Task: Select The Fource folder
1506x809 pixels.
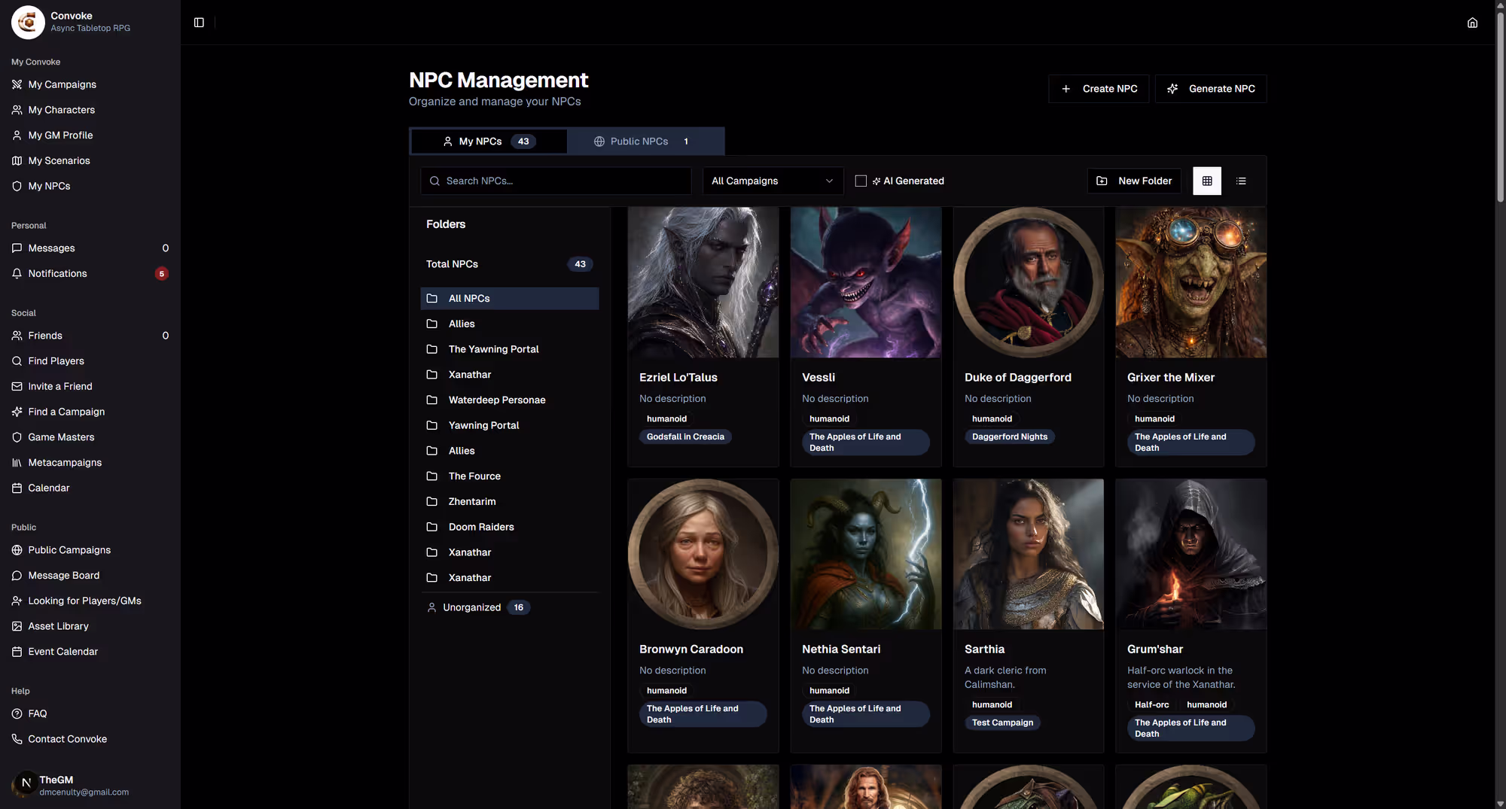Action: [510, 476]
